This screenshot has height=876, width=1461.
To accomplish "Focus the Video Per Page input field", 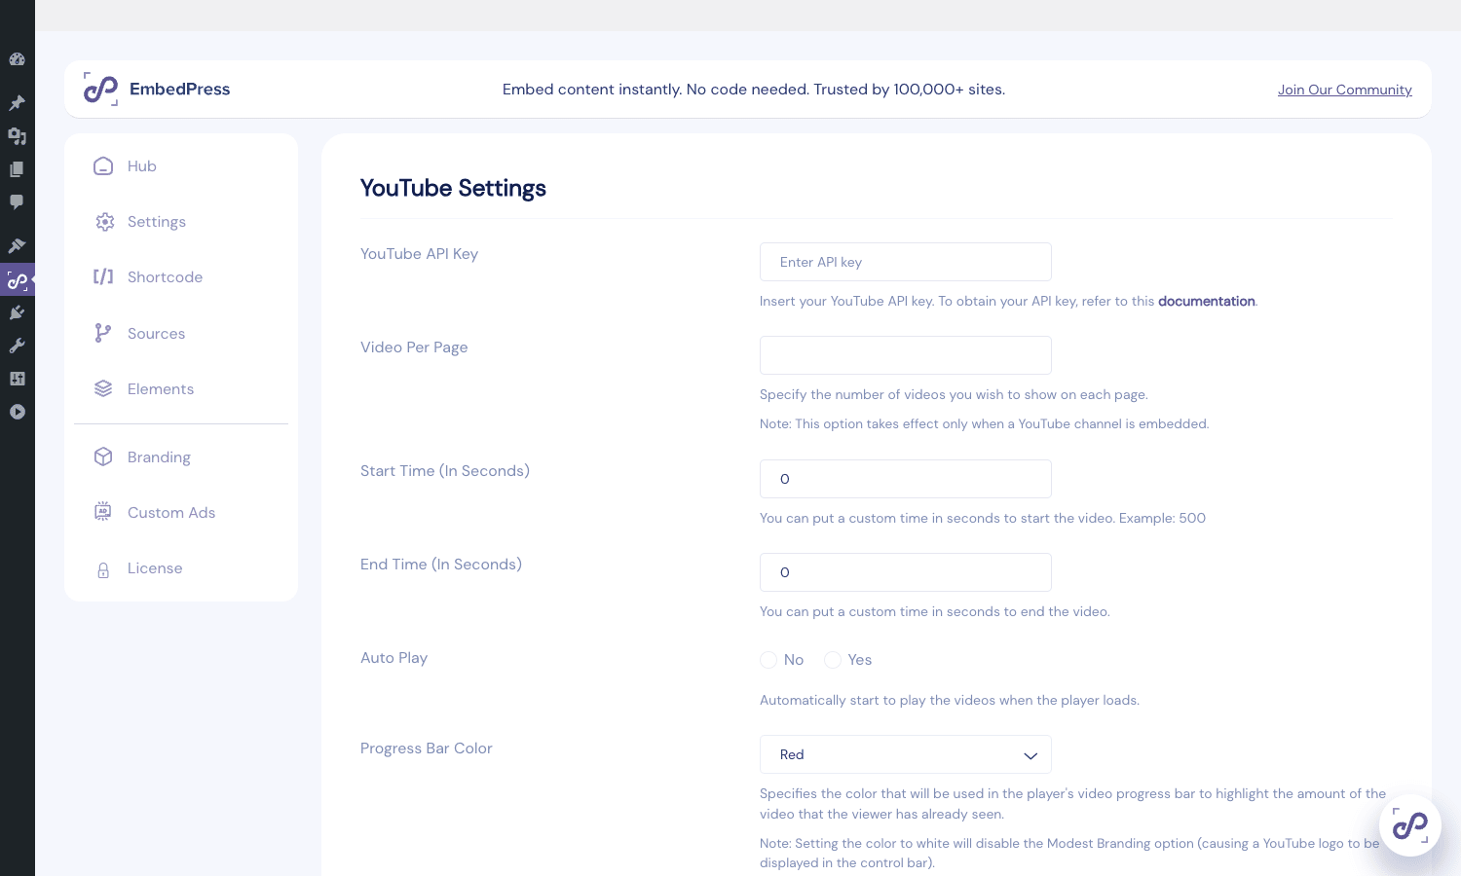I will [906, 355].
